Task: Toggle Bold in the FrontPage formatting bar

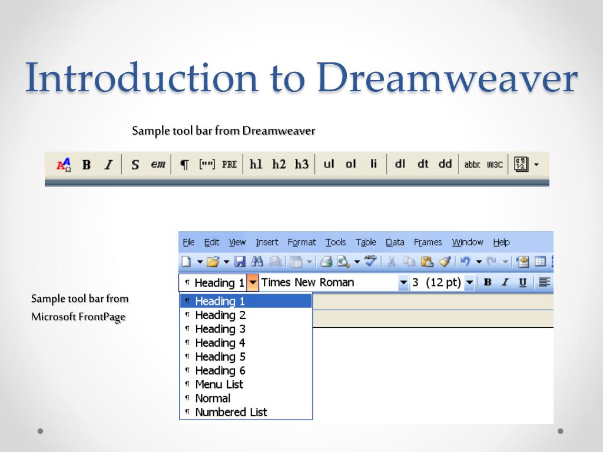Action: coord(488,282)
